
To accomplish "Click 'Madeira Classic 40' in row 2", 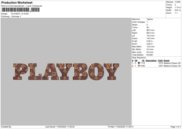I will click(172, 66).
